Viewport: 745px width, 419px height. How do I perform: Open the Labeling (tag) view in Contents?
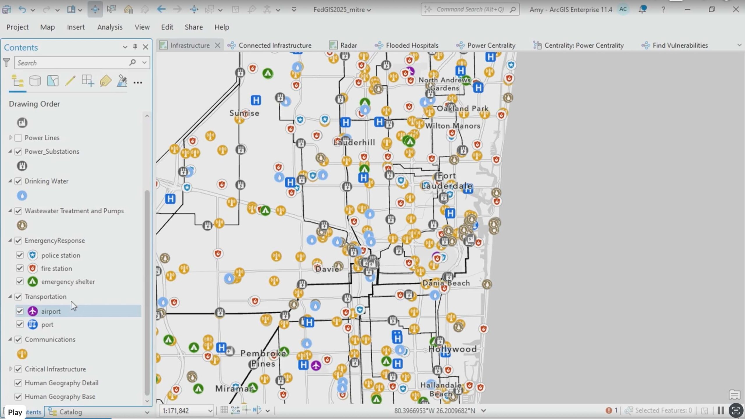coord(105,81)
